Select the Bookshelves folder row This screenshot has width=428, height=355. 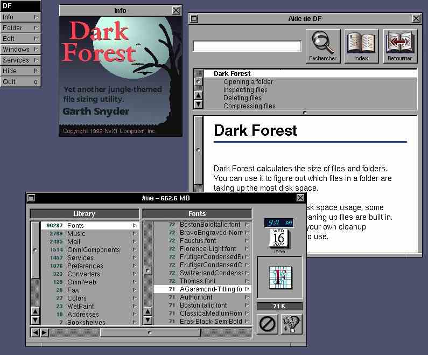pyautogui.click(x=89, y=322)
